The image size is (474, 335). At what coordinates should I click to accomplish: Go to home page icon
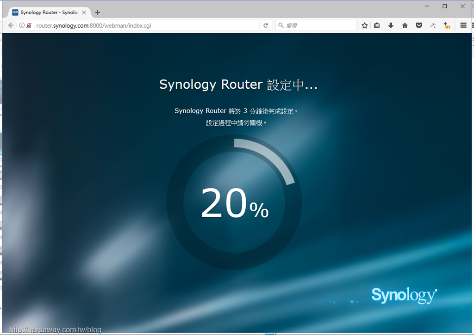coord(405,25)
